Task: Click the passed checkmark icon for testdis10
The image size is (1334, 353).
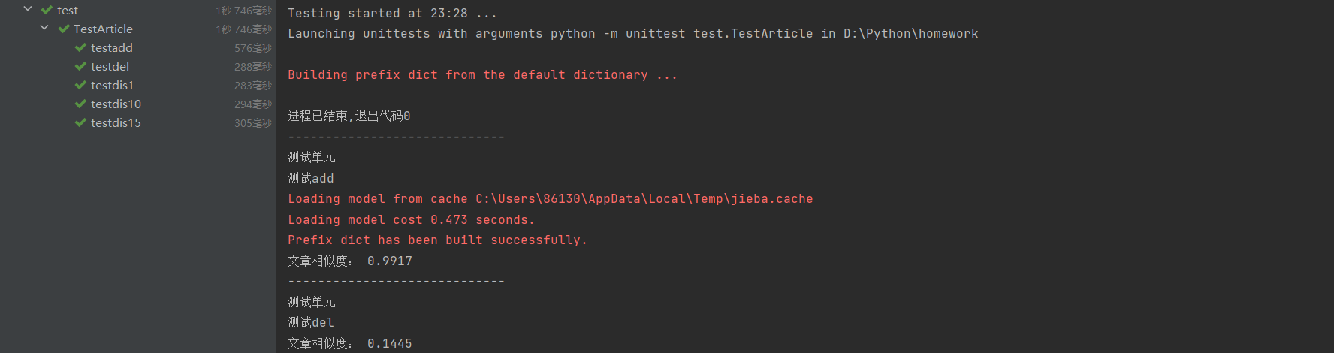Action: coord(80,104)
